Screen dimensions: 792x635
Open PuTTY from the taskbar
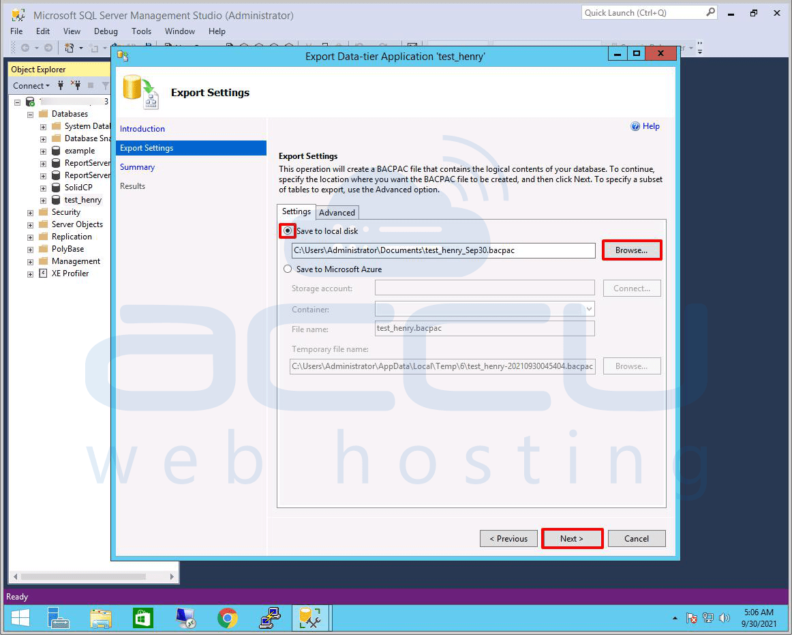coord(270,618)
